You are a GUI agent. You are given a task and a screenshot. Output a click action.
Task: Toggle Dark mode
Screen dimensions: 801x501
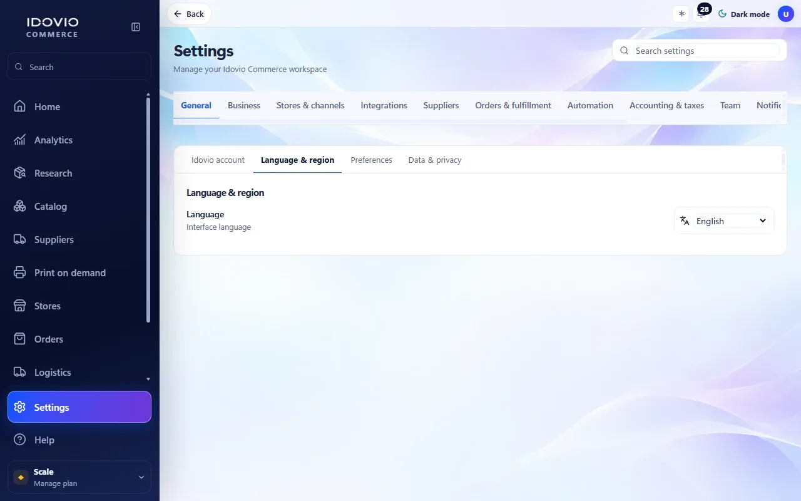coord(743,14)
